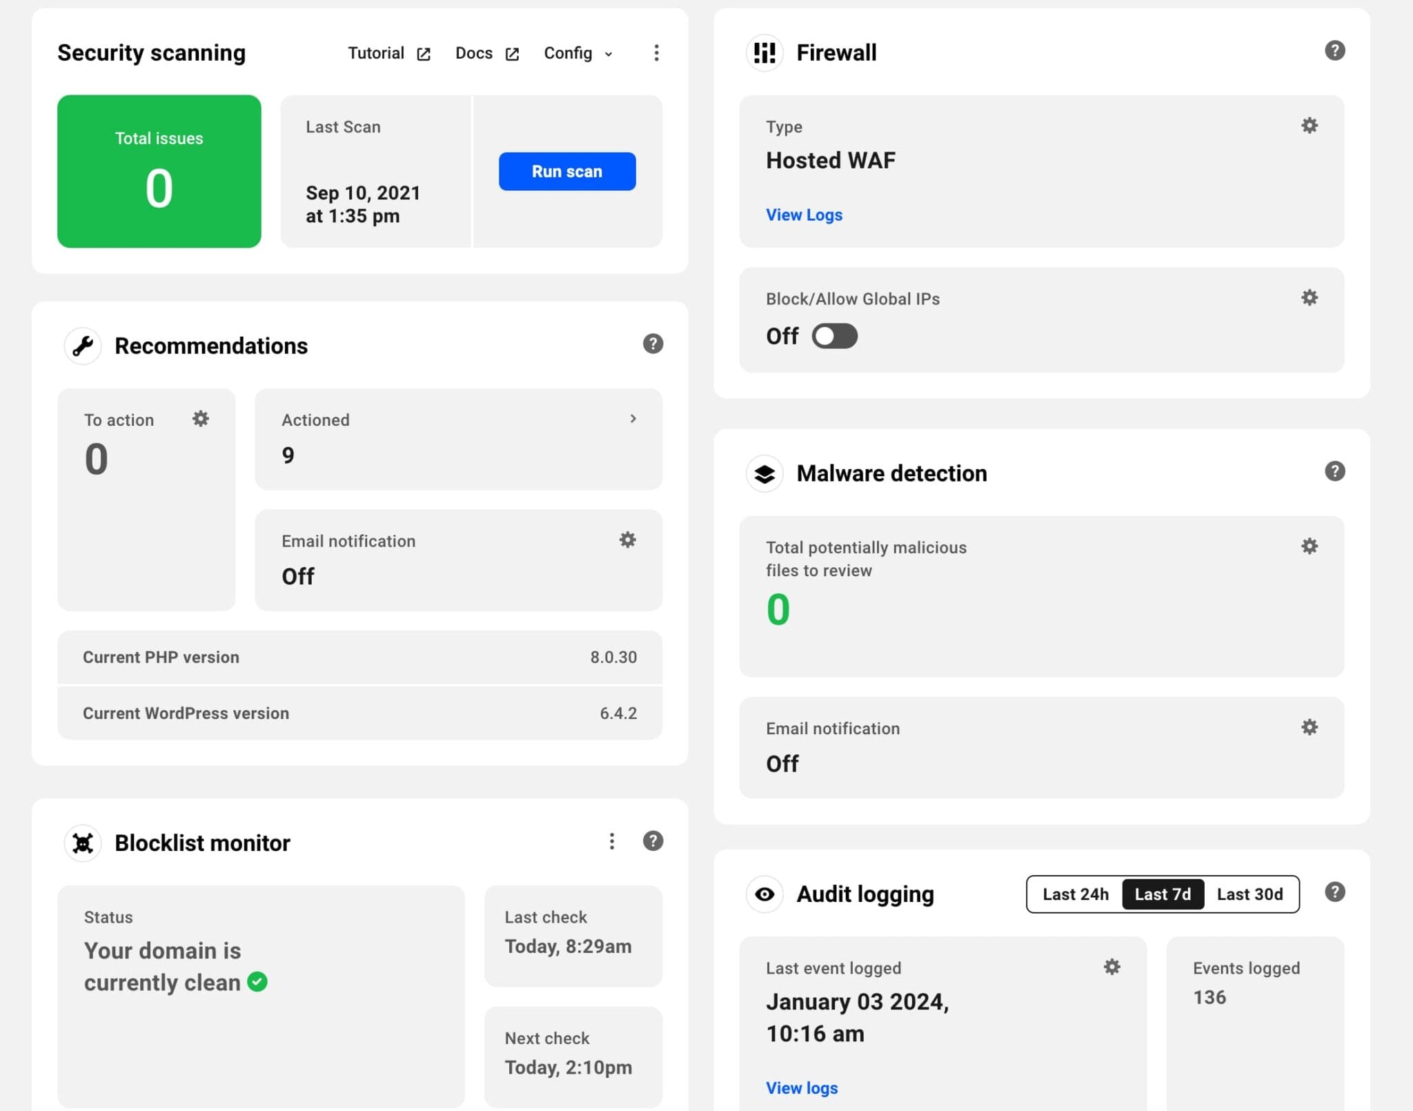Open Firewall View Logs link
Viewport: 1413px width, 1111px height.
804,215
